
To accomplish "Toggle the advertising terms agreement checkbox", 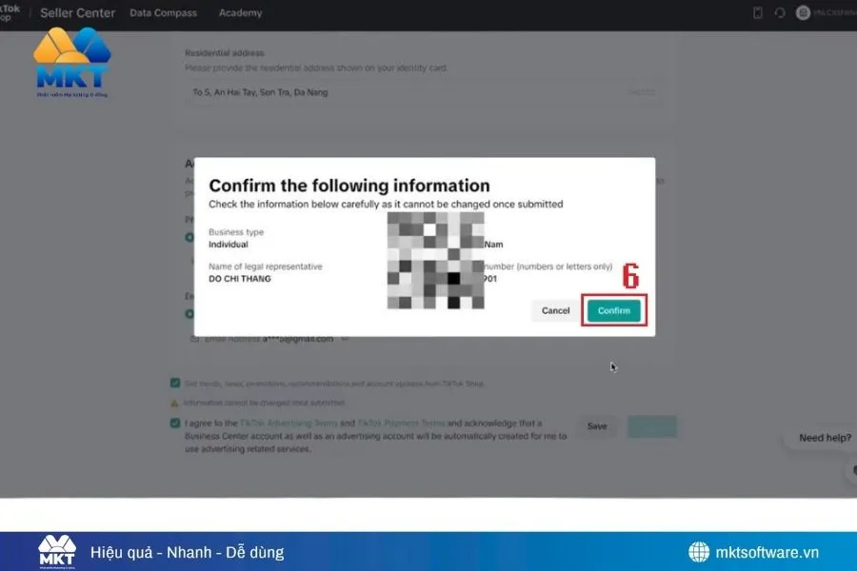I will (174, 423).
